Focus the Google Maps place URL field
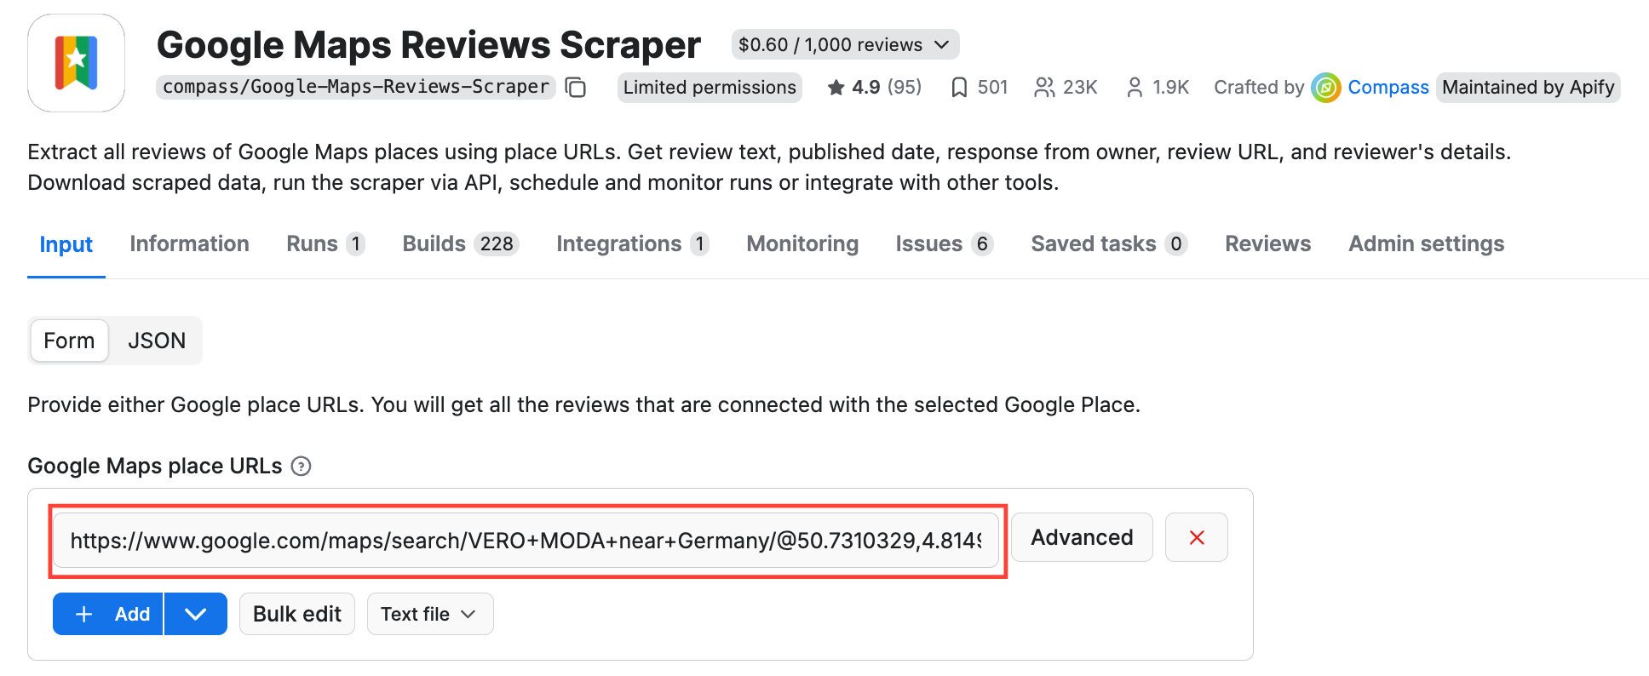 coord(526,540)
